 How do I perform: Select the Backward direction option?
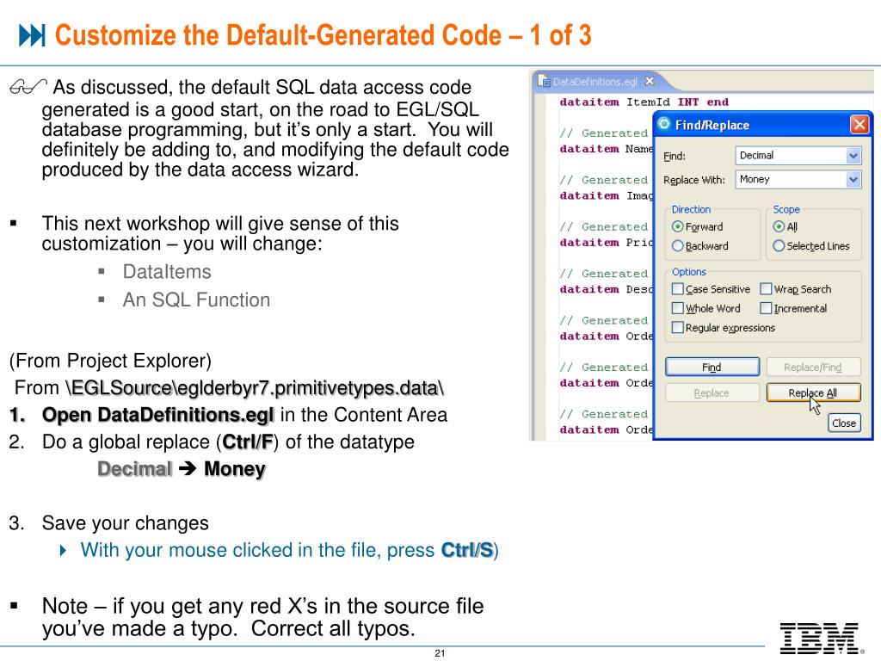pyautogui.click(x=678, y=246)
